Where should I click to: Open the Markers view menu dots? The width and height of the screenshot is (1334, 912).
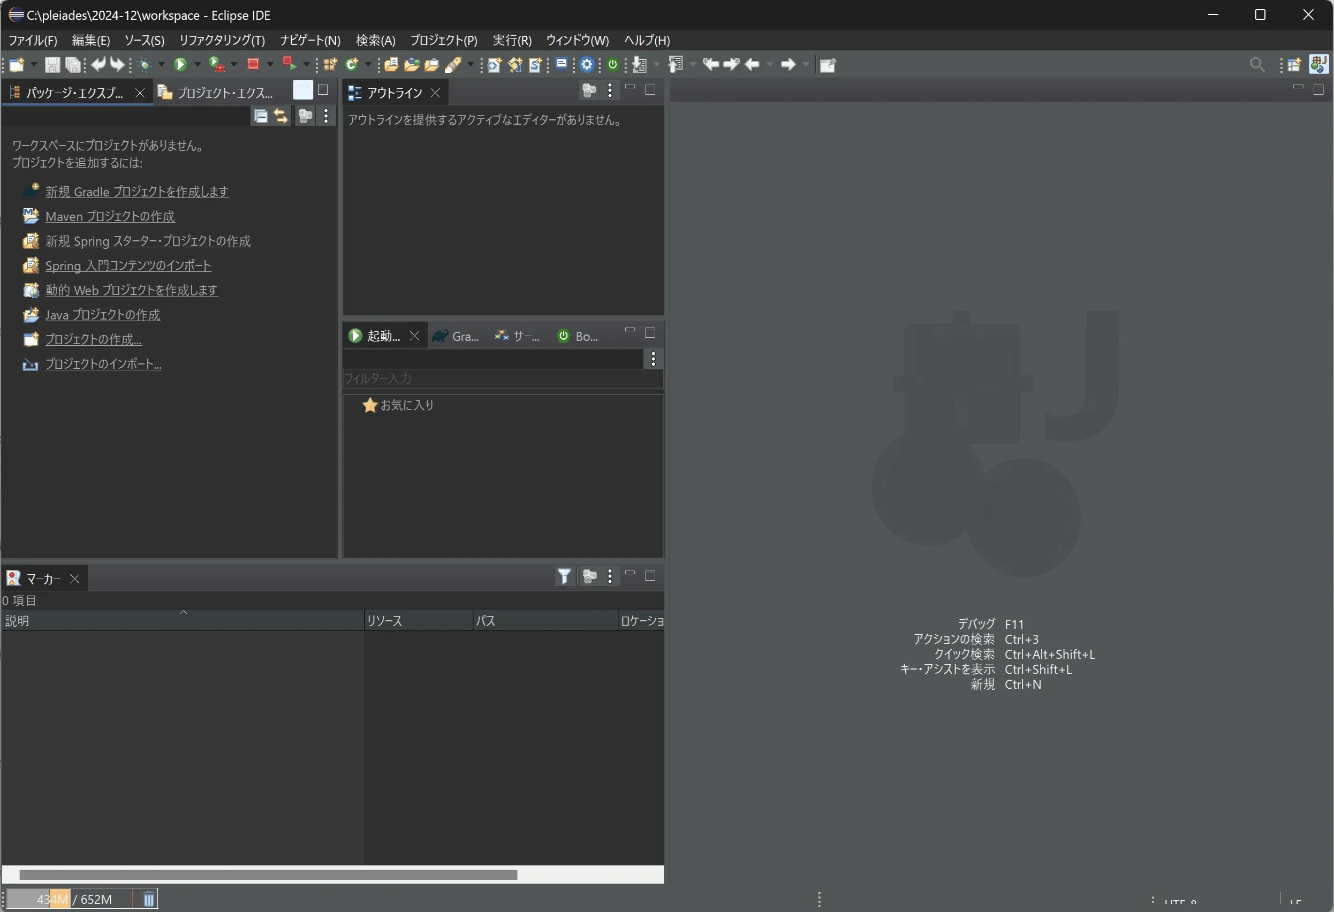tap(610, 576)
